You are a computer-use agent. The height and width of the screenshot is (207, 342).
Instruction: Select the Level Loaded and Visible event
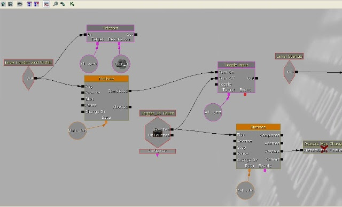tap(28, 63)
